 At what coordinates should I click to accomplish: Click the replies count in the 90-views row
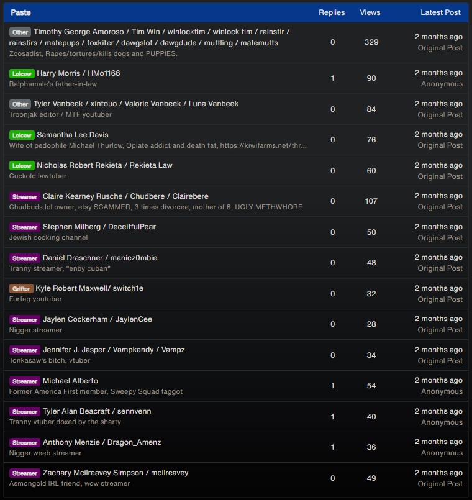pos(333,78)
